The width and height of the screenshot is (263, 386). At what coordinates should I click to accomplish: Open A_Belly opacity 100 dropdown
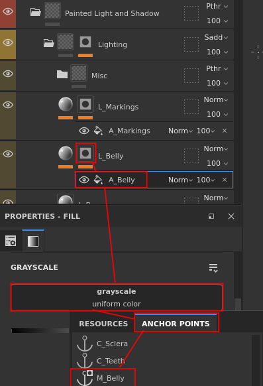[x=206, y=180]
